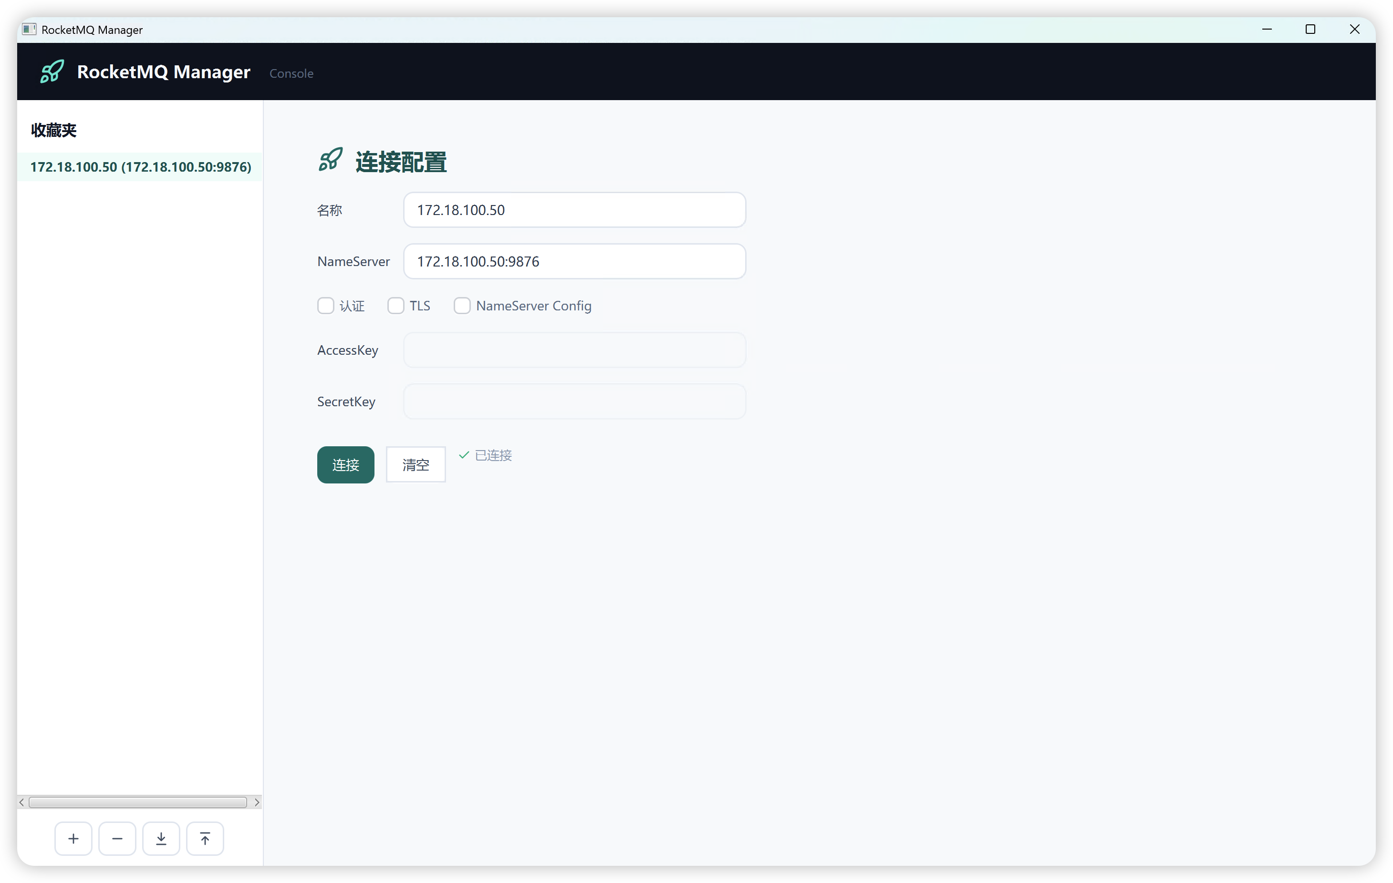The width and height of the screenshot is (1393, 883).
Task: Click the SecretKey input field
Action: 574,401
